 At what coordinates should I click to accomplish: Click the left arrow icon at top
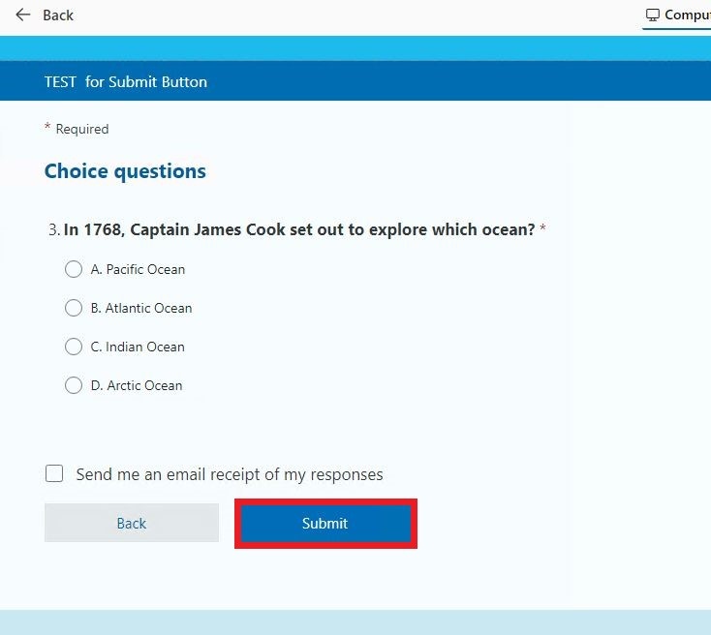click(22, 15)
